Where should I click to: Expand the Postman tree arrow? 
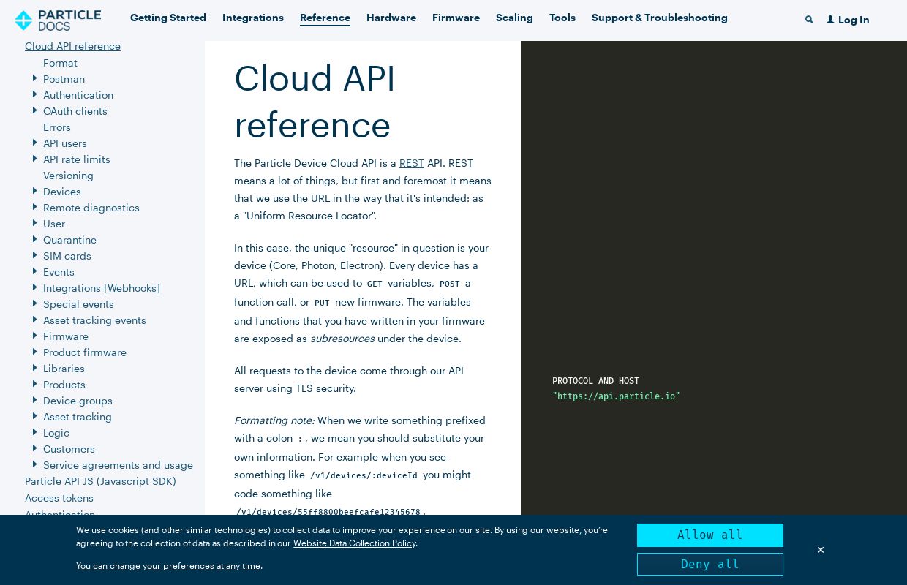click(34, 78)
